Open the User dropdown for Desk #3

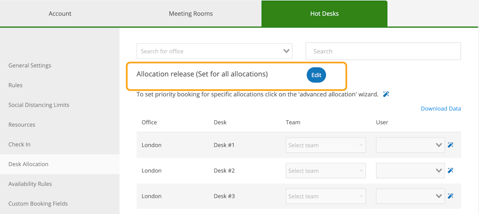coord(411,196)
